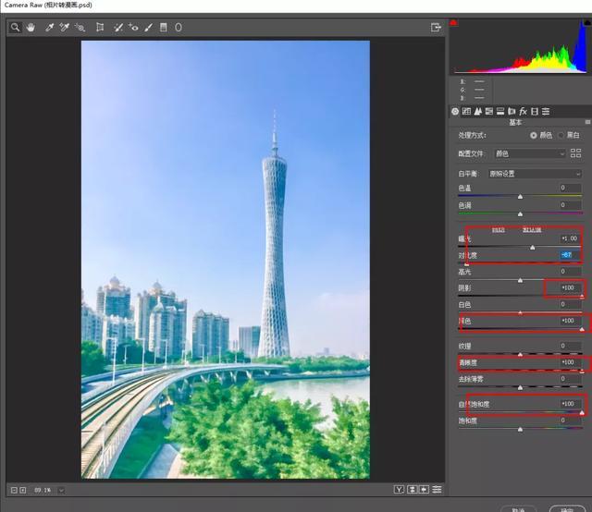
Task: Open the zoom level dropdown
Action: [61, 490]
